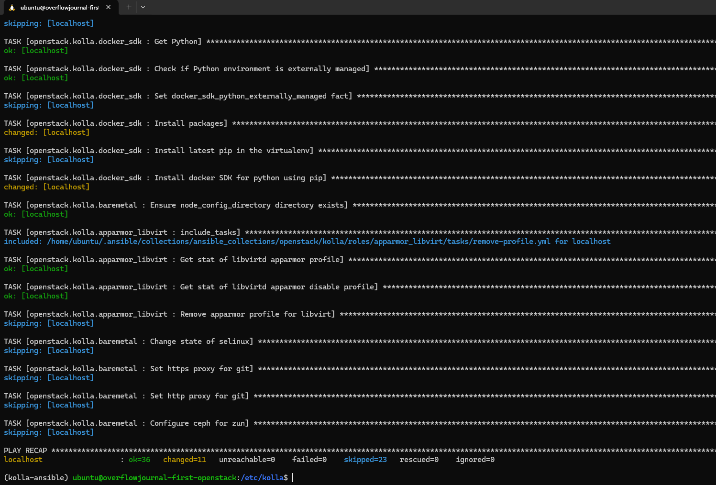
Task: Click the Install packages task line
Action: (360, 123)
